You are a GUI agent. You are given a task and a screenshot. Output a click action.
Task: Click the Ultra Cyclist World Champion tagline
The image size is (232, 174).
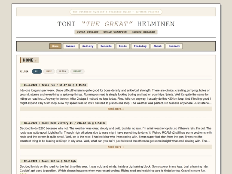point(116,32)
